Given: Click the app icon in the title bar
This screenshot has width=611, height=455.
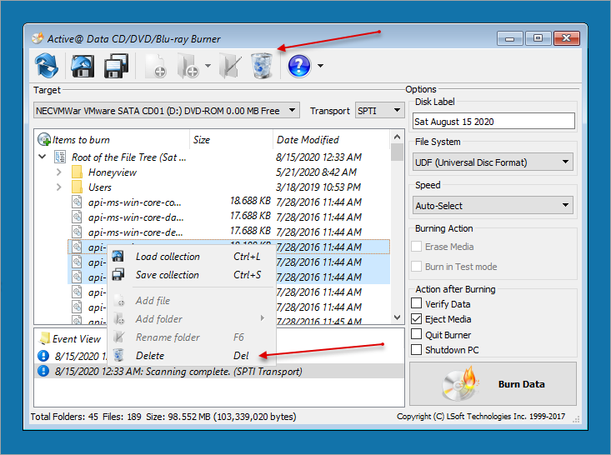Looking at the screenshot, I should 38,38.
